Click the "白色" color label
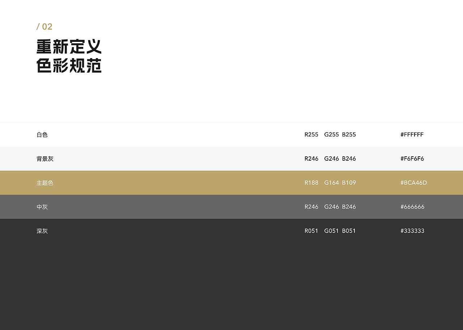This screenshot has height=330, width=463. [42, 134]
